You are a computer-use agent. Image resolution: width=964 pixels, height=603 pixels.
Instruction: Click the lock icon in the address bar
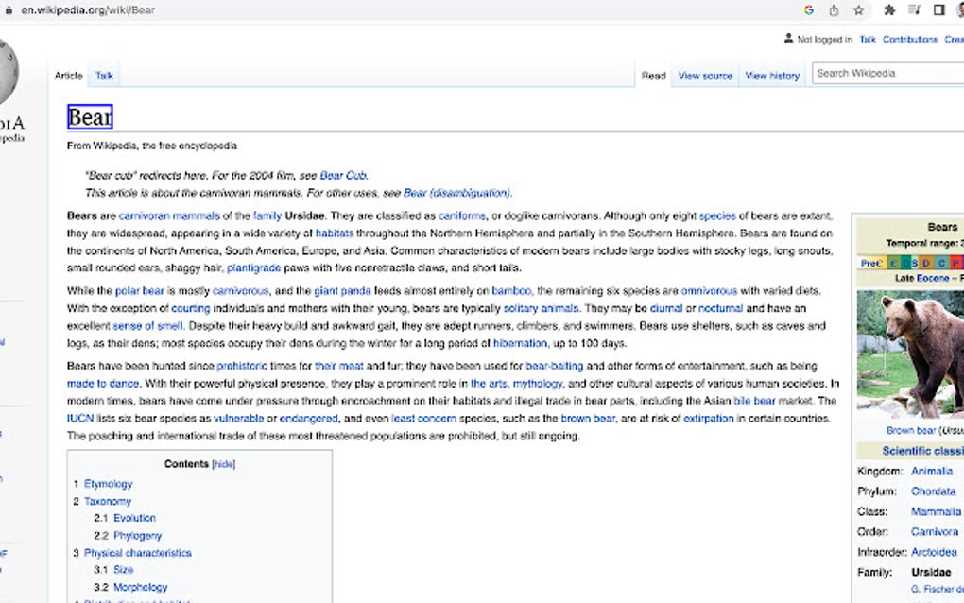[9, 9]
